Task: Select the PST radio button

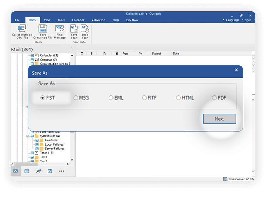Action: pos(43,98)
